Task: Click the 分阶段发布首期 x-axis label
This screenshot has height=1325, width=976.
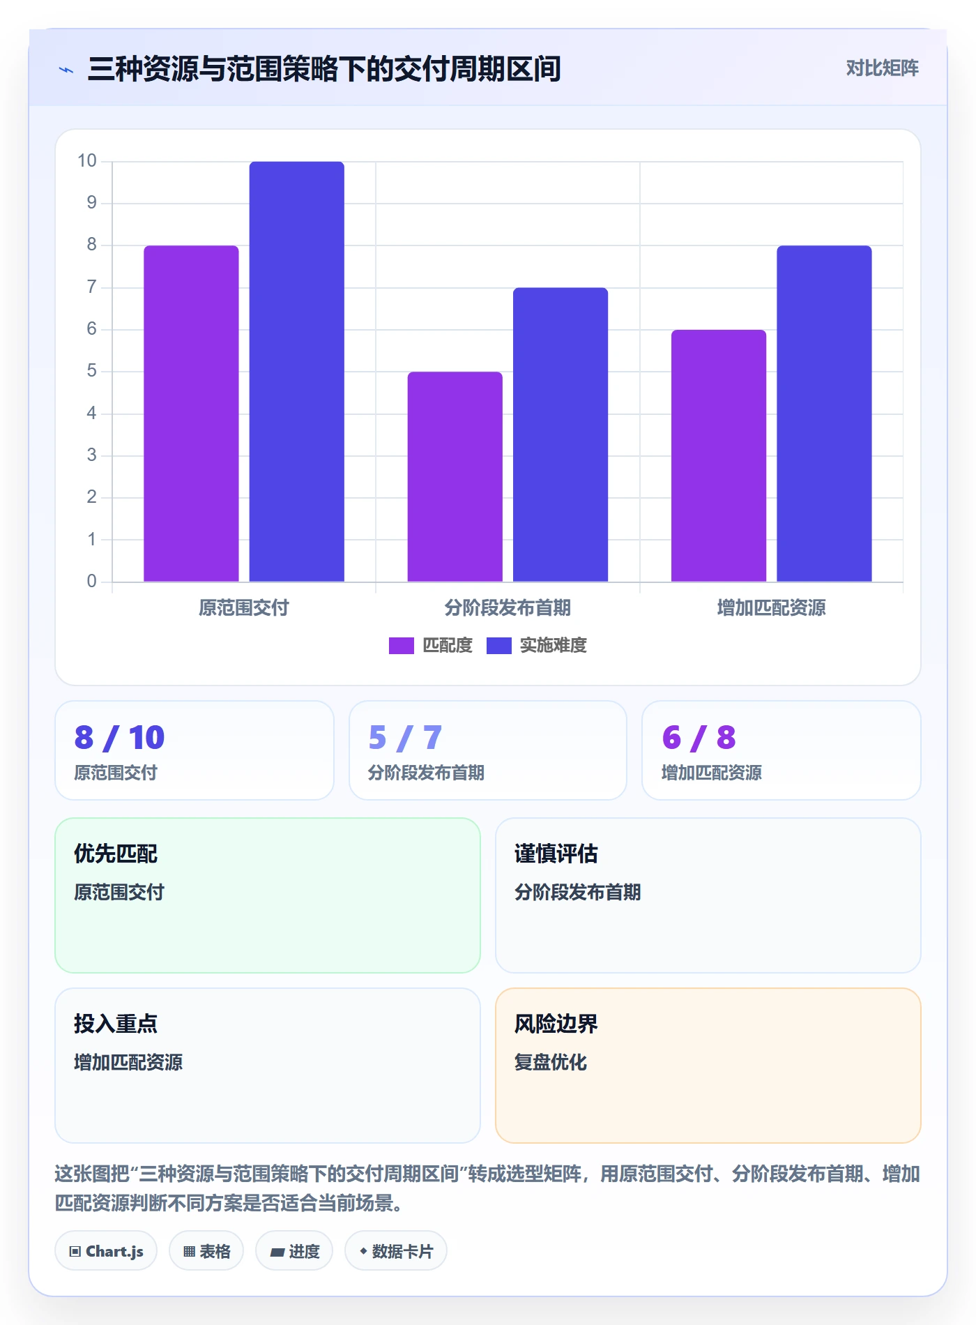Action: [508, 608]
